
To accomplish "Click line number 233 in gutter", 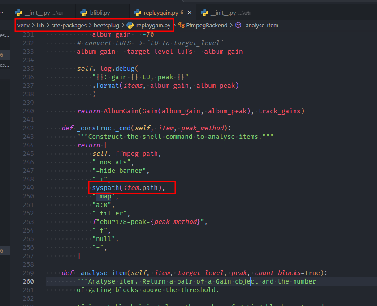I will coord(28,52).
